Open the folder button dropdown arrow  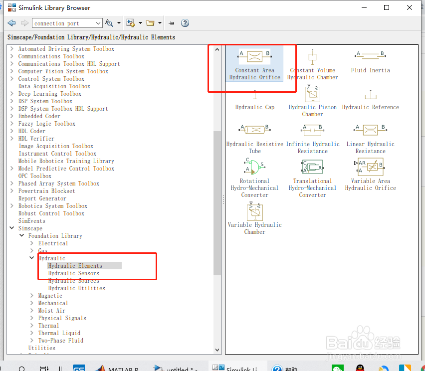tap(160, 23)
